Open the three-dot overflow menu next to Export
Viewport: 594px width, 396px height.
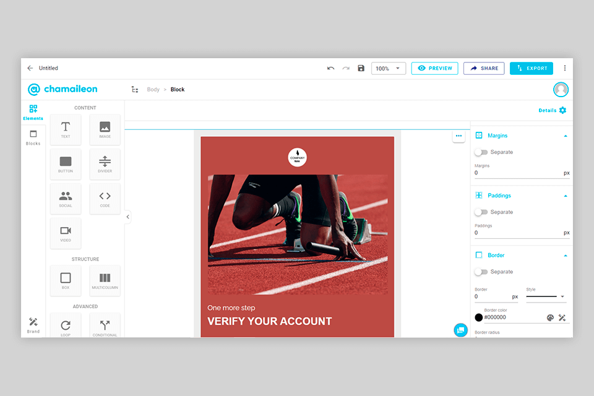[x=565, y=68]
